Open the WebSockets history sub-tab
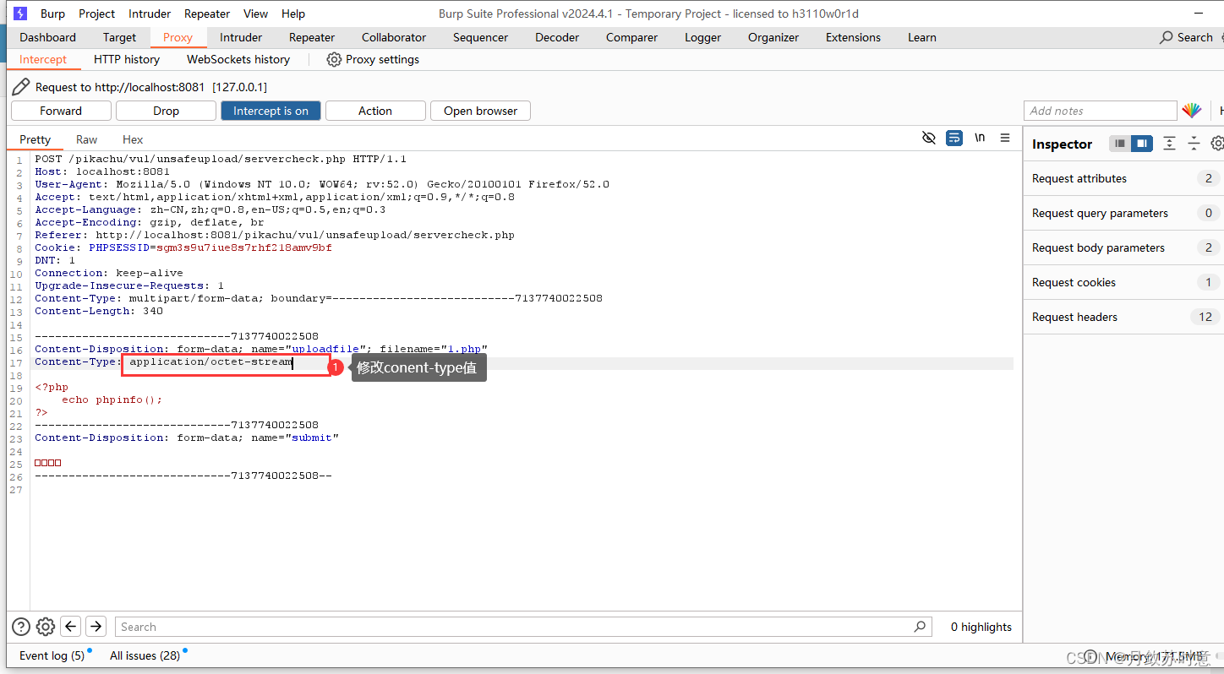This screenshot has height=674, width=1224. [x=238, y=59]
